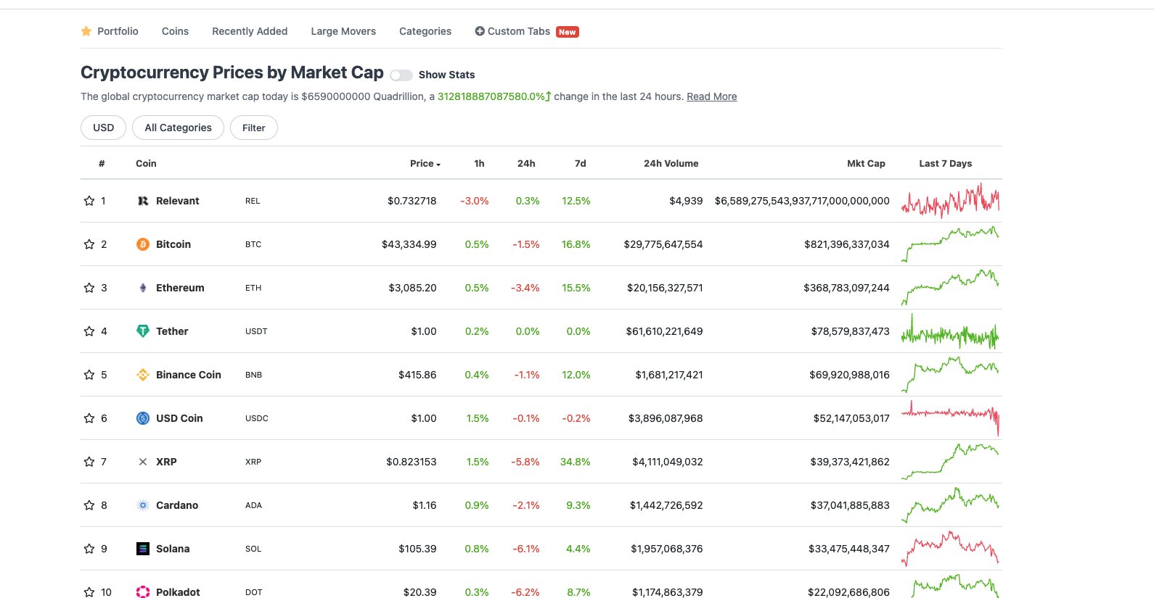
Task: Open the USD currency selector
Action: pos(103,128)
